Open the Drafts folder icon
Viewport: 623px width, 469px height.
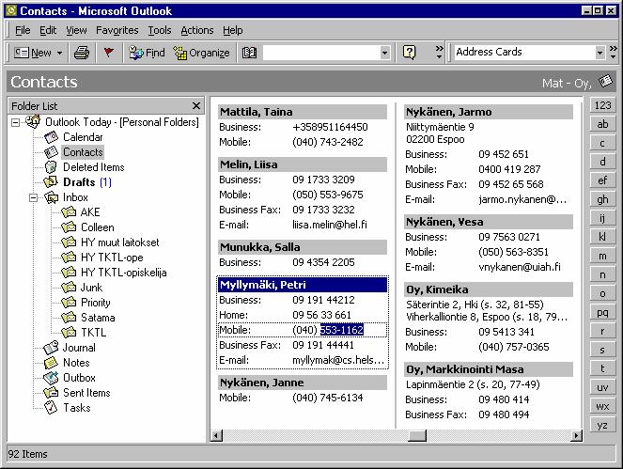pos(51,182)
